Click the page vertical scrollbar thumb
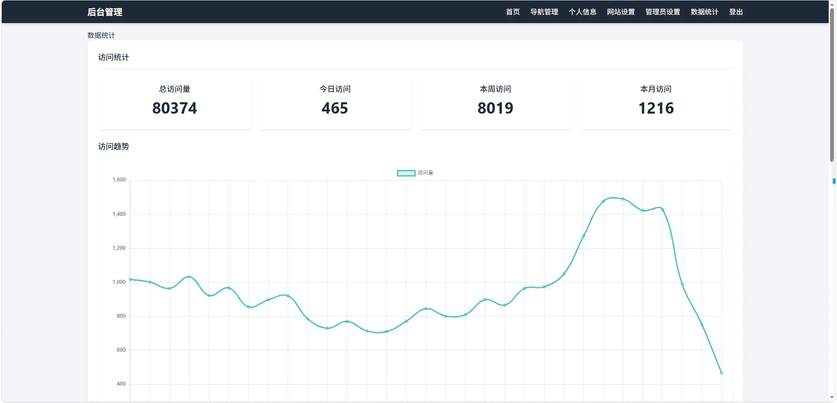Image resolution: width=837 pixels, height=403 pixels. click(x=832, y=85)
